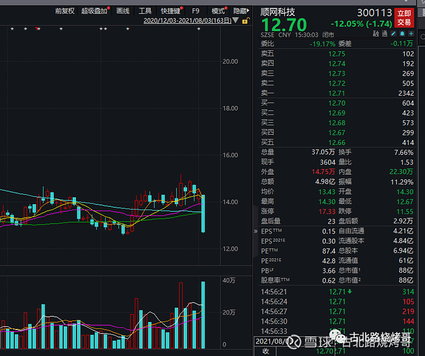
Task: Click the 外盘 value 14.75万
Action: point(323,172)
